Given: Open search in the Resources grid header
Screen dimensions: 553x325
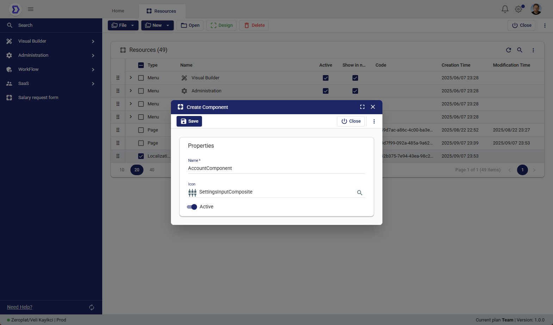Looking at the screenshot, I should (520, 50).
